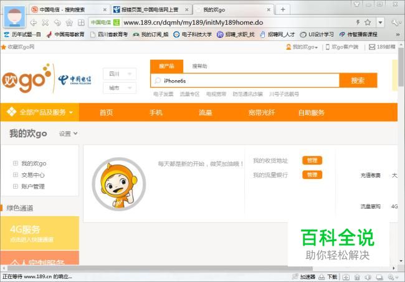
Task: Click the yellow 4G服务 banner
Action: click(39, 233)
